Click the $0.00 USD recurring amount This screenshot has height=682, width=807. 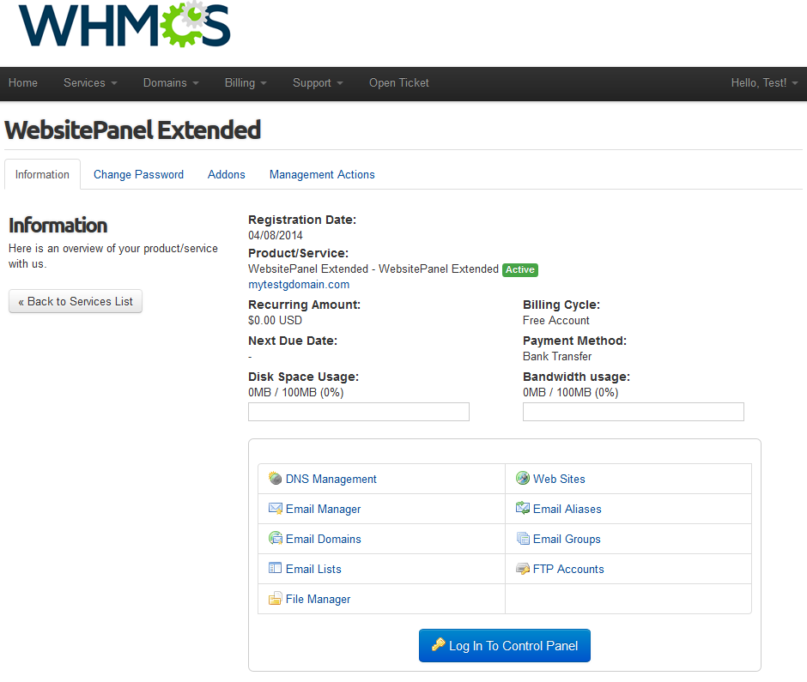[275, 320]
